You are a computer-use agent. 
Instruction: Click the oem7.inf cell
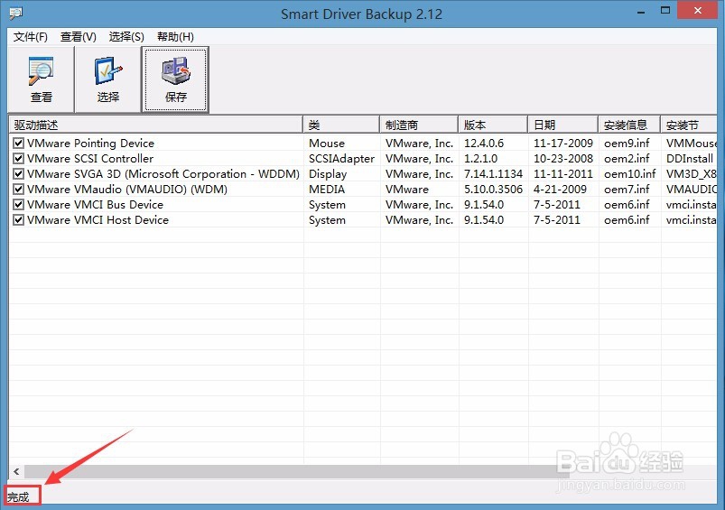pos(627,190)
